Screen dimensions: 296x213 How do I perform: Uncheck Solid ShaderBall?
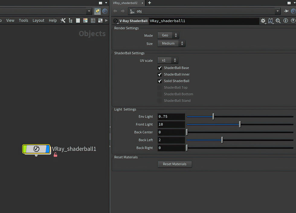click(x=159, y=81)
